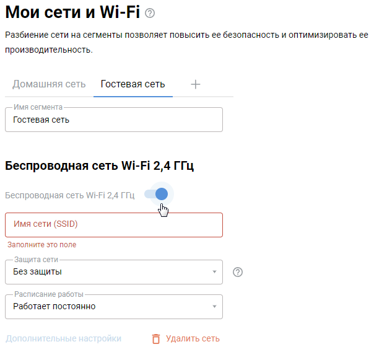This screenshot has height=352, width=374.
Task: Focus the "Имя сети (SSID)" input field
Action: pos(113,224)
